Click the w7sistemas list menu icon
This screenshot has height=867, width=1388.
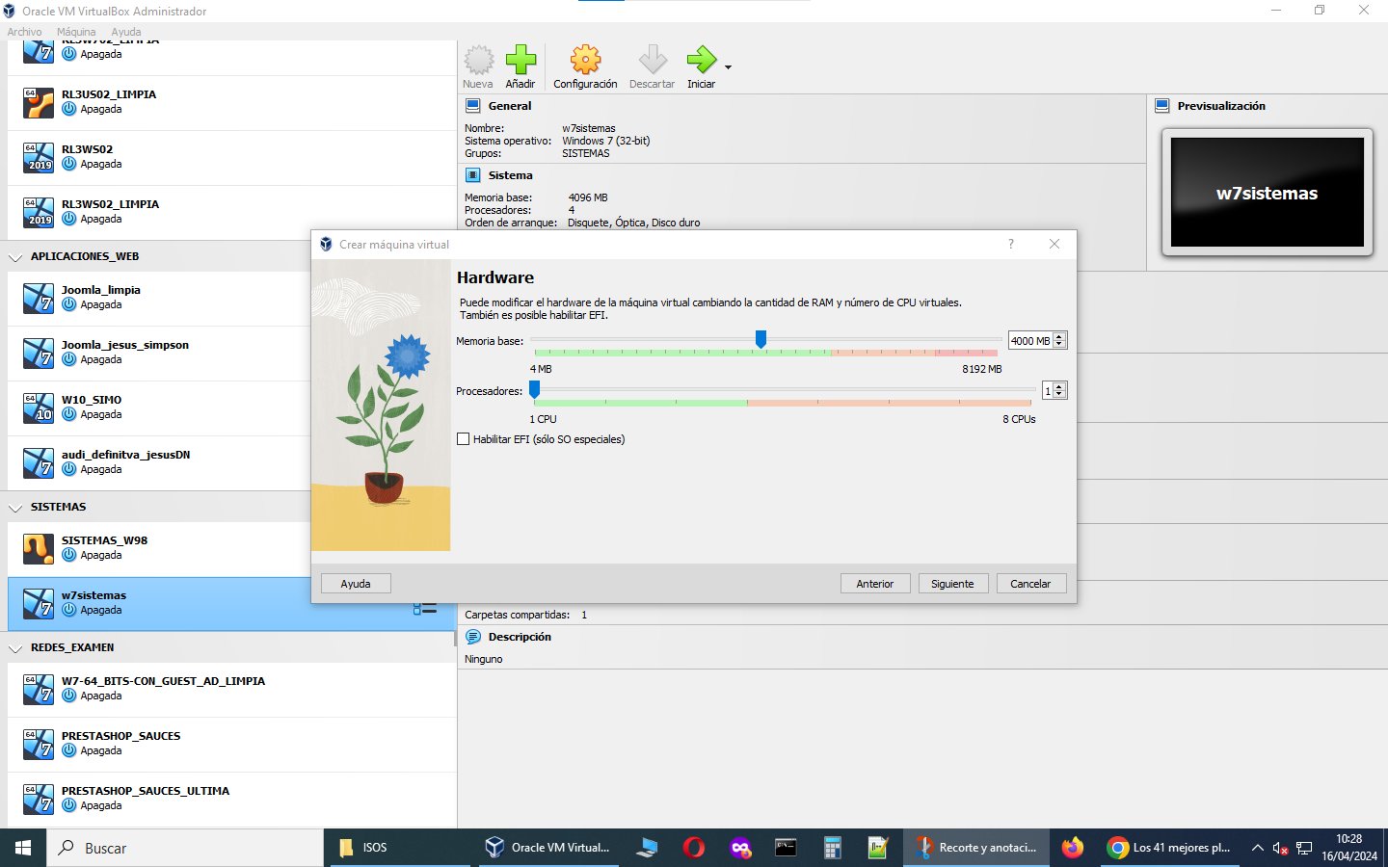425,608
